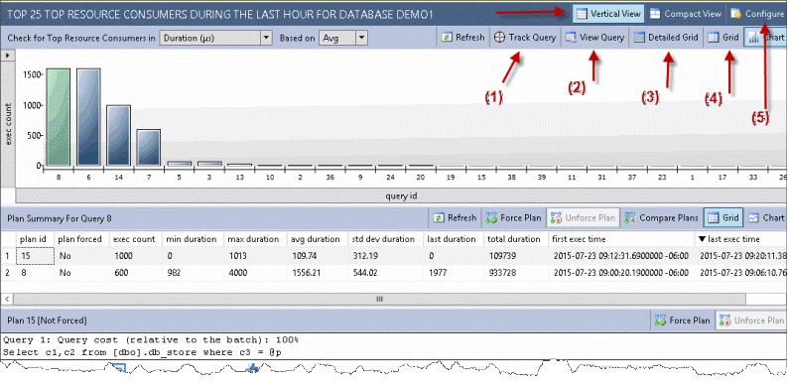Image resolution: width=788 pixels, height=383 pixels.
Task: Select the green bar for query 8
Action: (60, 117)
